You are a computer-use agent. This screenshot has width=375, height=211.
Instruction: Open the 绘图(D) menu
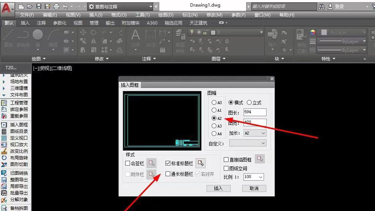pos(166,15)
